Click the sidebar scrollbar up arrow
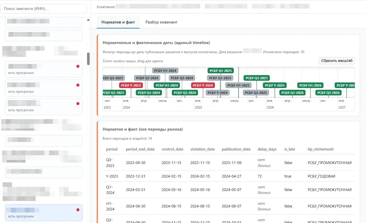Screen dimensions: 366x223 pos(88,20)
